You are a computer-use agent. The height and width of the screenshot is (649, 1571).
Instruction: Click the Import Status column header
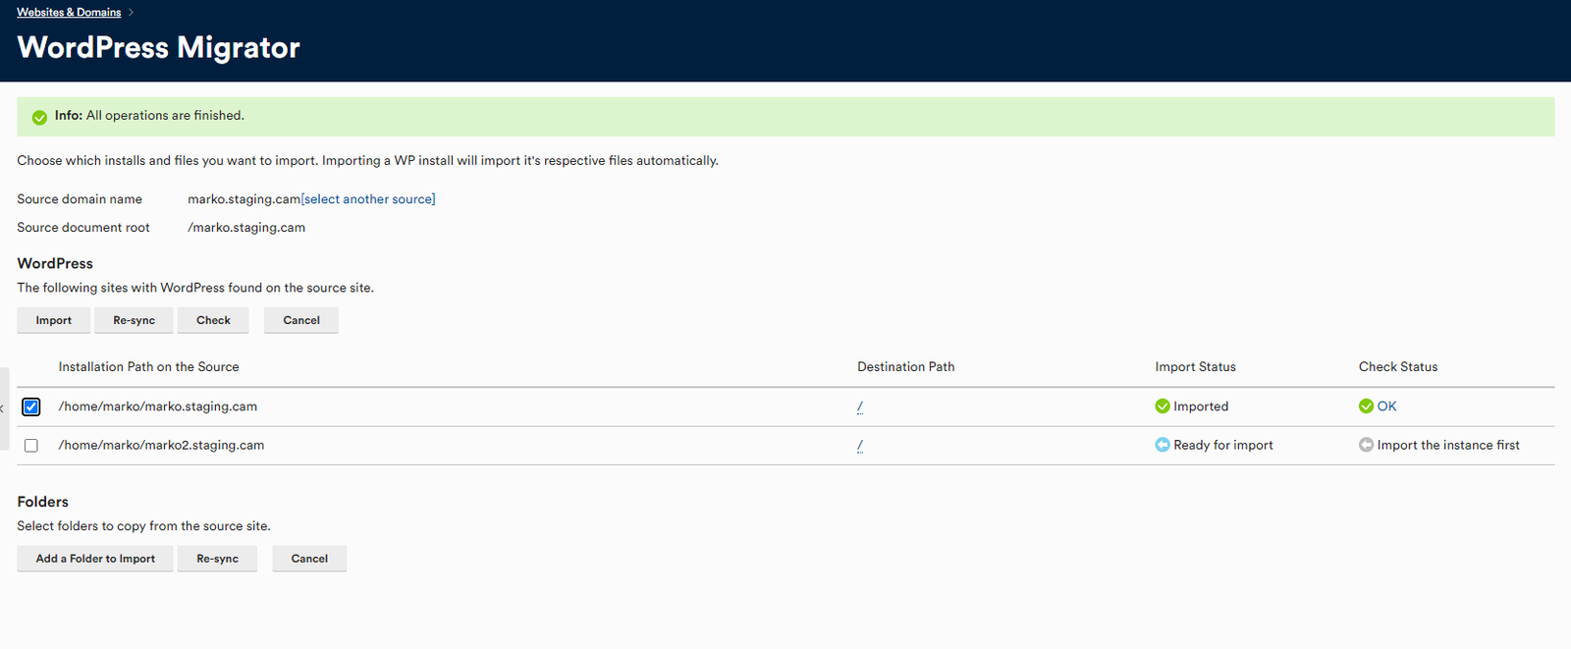(1195, 367)
